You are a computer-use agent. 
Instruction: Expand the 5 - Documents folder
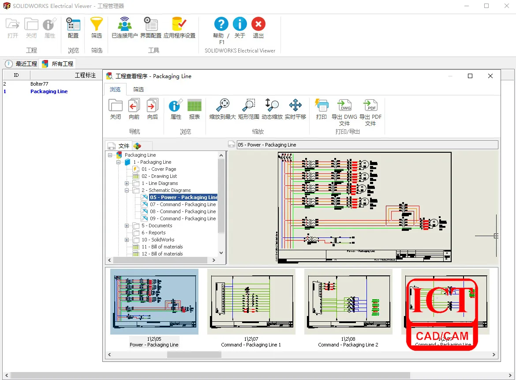click(x=127, y=226)
